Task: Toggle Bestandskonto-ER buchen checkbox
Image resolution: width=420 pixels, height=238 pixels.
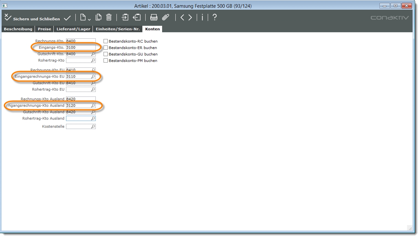Action: pyautogui.click(x=105, y=48)
